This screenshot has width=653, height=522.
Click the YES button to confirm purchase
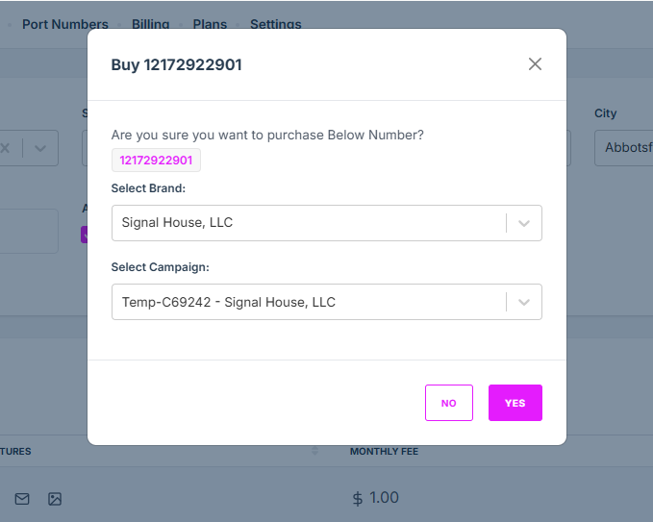pyautogui.click(x=515, y=403)
